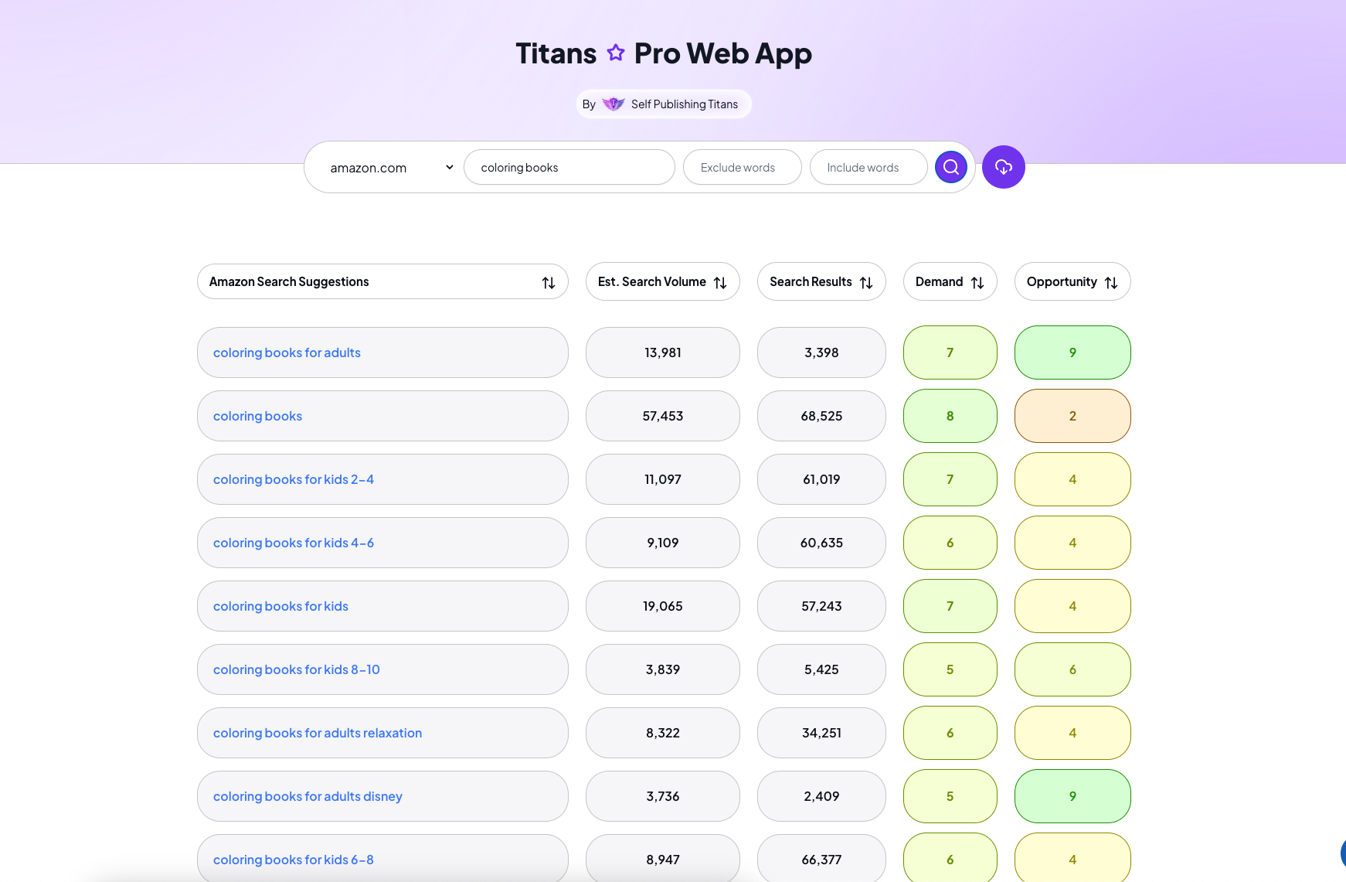Sort the Search Results column
This screenshot has height=882, width=1346.
865,281
